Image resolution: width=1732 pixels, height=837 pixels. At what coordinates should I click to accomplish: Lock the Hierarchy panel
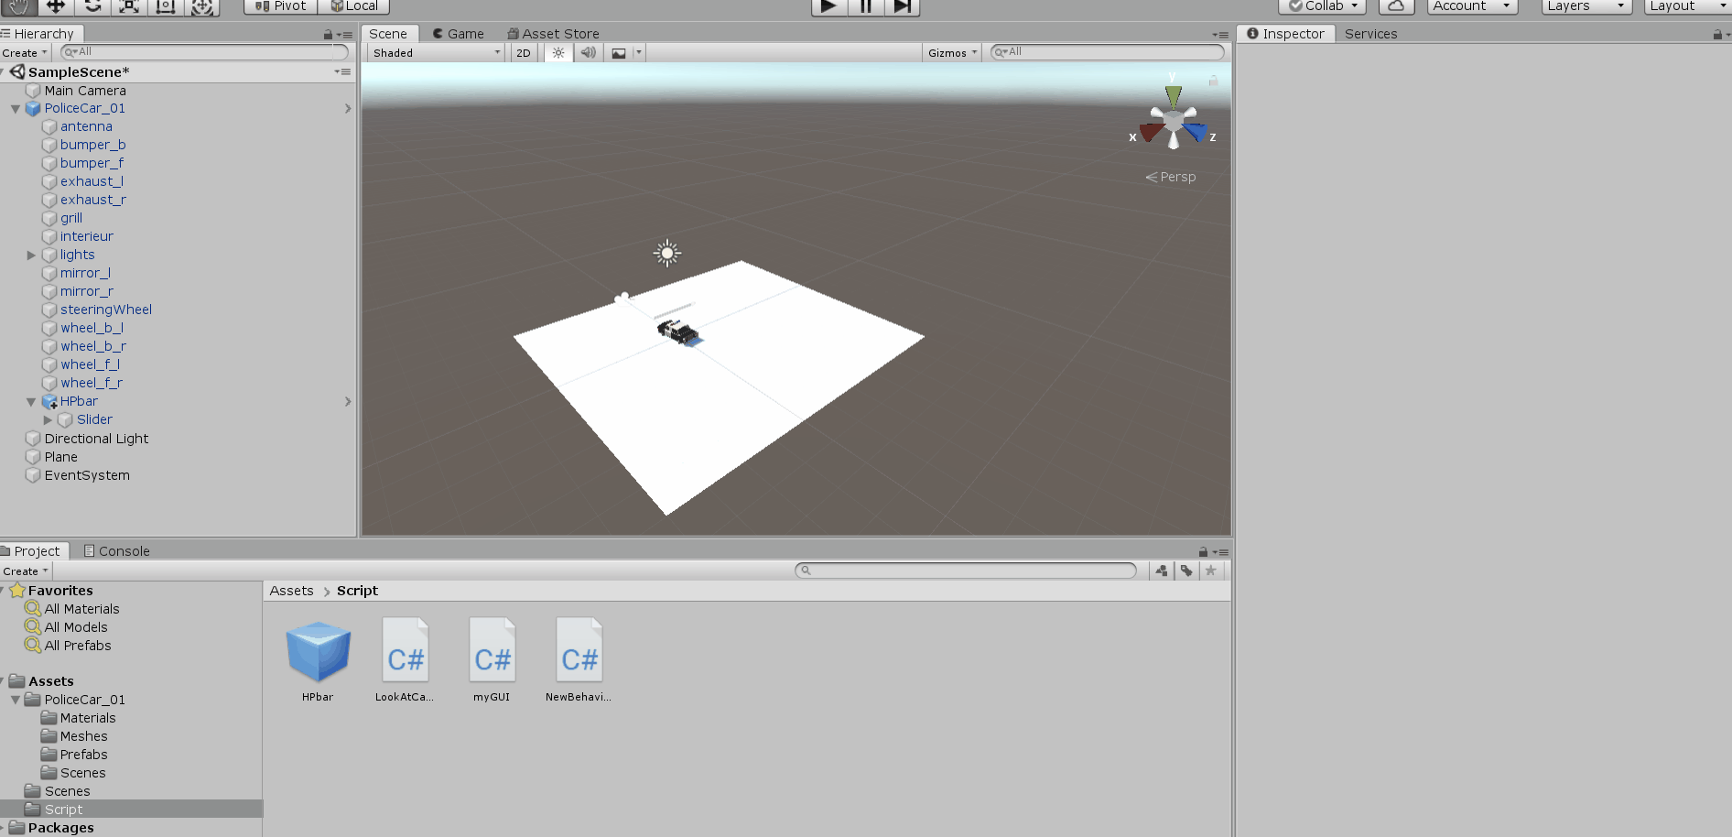[x=328, y=35]
